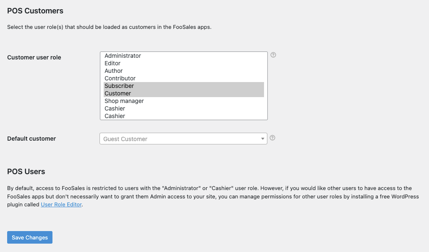Viewport: 429px width, 252px height.
Task: Open the User Role Editor link
Action: point(61,205)
